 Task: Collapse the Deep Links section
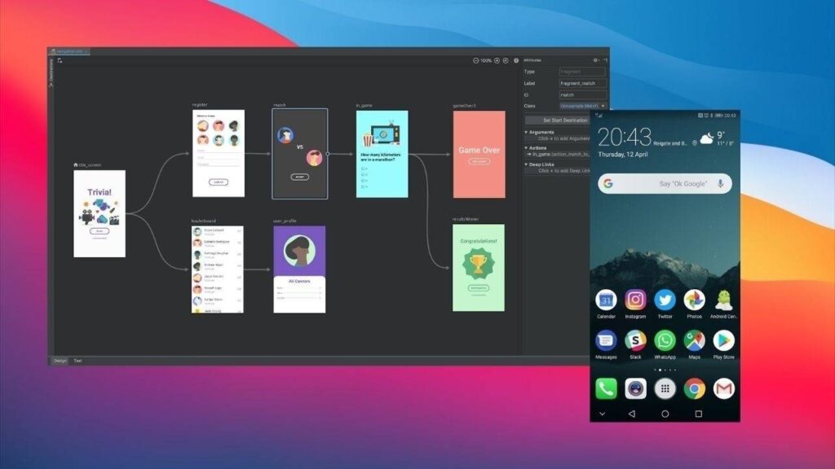click(526, 164)
